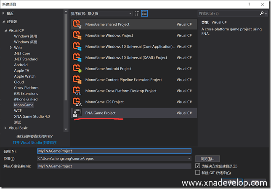
Task: Toggle the create solution directory checkbox
Action: point(198,166)
